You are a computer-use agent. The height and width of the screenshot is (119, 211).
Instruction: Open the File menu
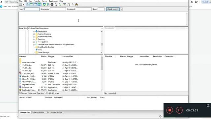[20, 1]
